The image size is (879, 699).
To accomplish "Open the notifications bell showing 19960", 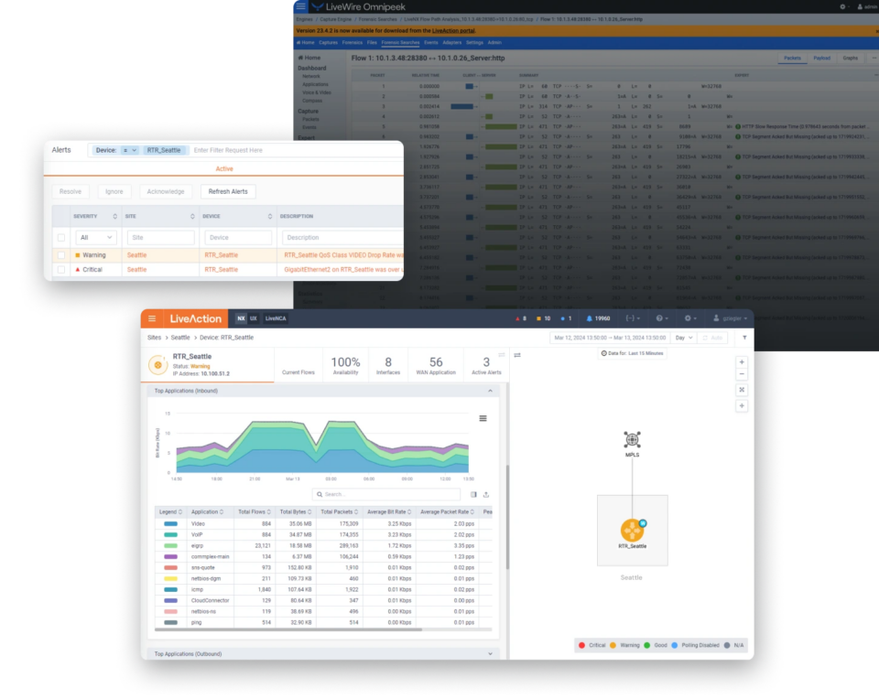I will 598,318.
